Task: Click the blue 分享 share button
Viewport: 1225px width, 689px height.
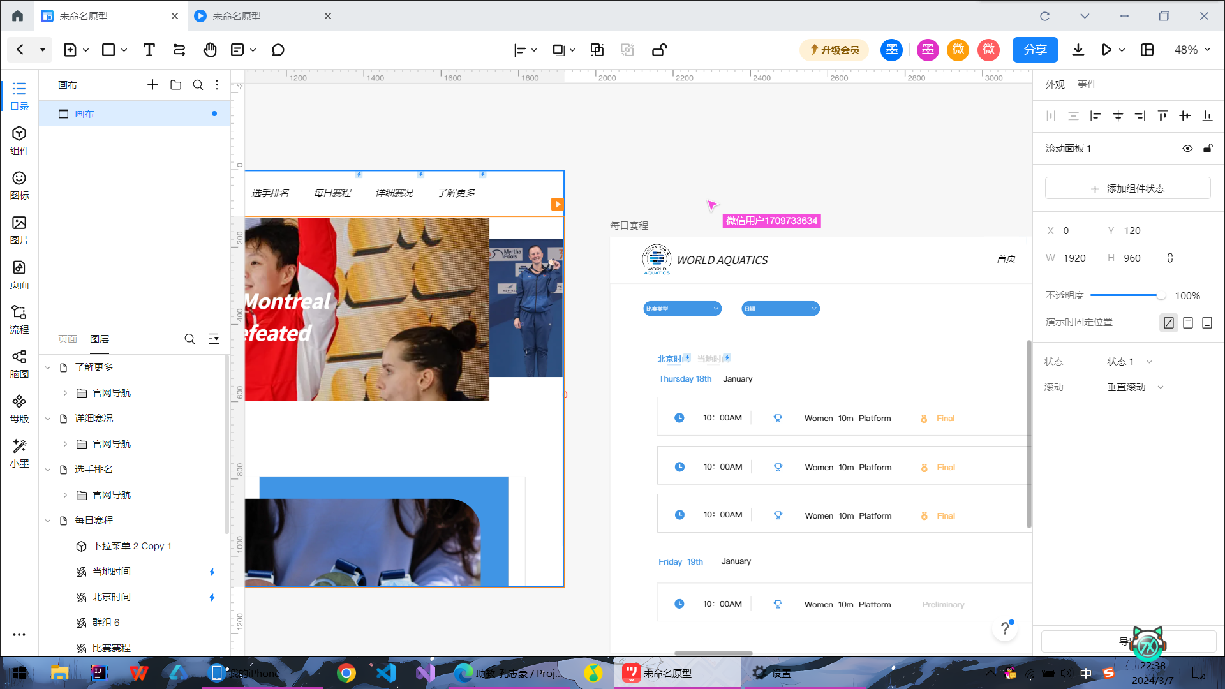Action: [x=1035, y=50]
